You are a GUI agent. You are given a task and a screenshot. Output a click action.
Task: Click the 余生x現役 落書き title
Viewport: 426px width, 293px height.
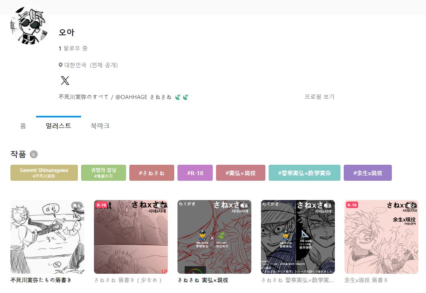pos(366,280)
